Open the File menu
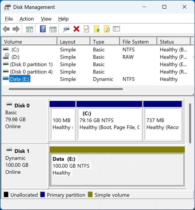Image resolution: width=195 pixels, height=210 pixels. click(9, 19)
